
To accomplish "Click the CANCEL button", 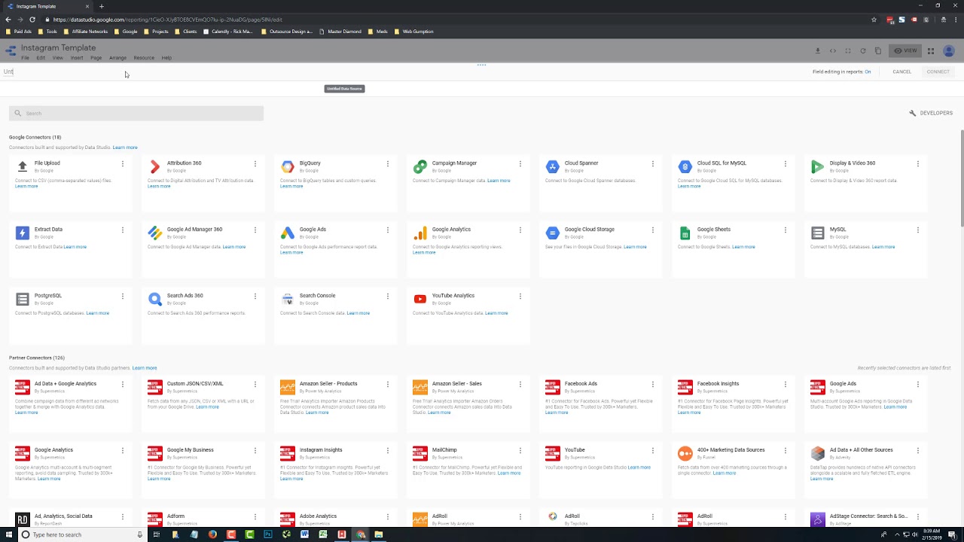I will point(901,72).
